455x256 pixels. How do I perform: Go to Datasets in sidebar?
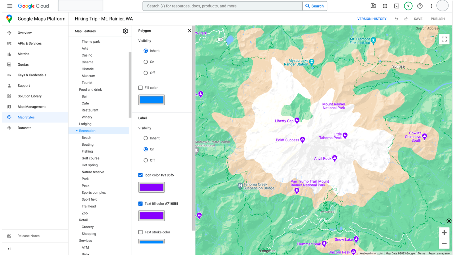[24, 128]
